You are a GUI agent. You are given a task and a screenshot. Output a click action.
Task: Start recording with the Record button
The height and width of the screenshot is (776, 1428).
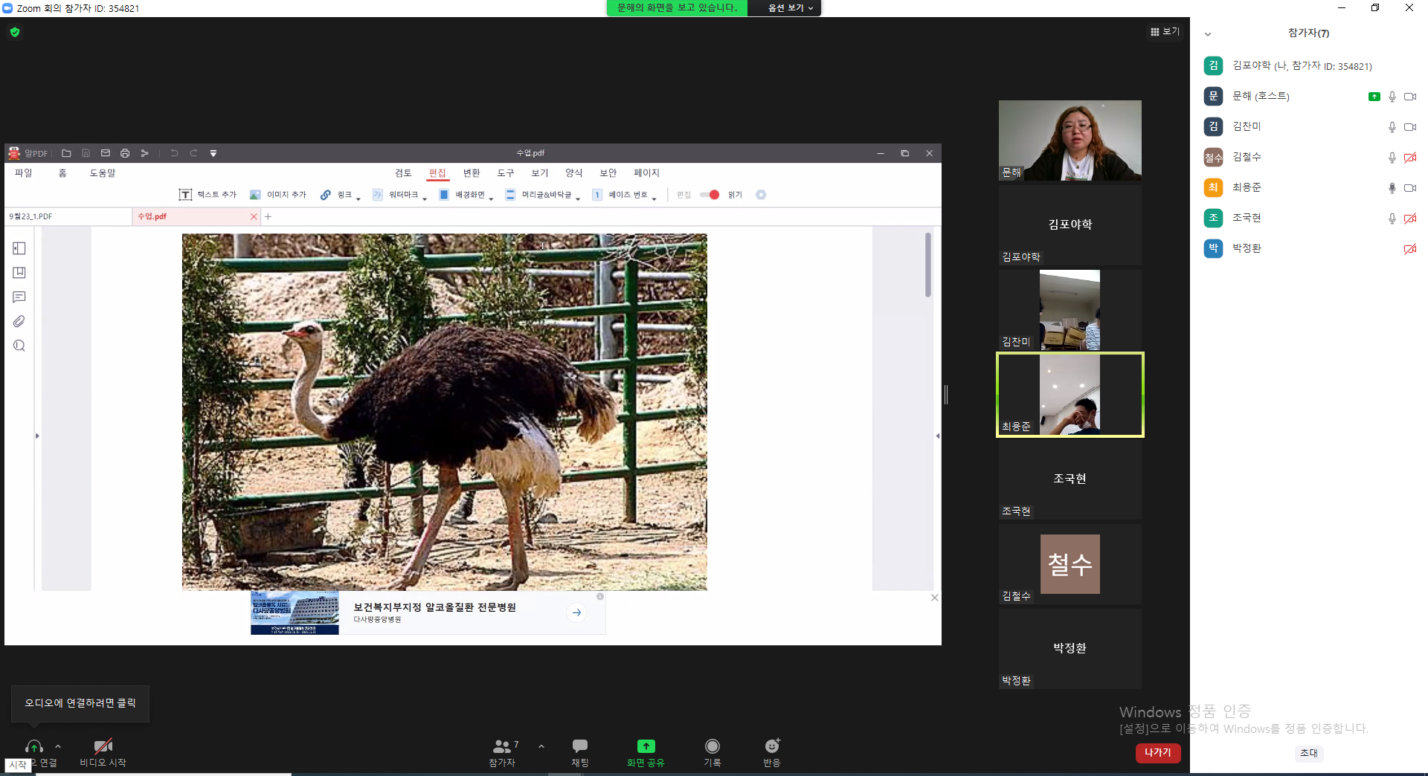[x=713, y=752]
